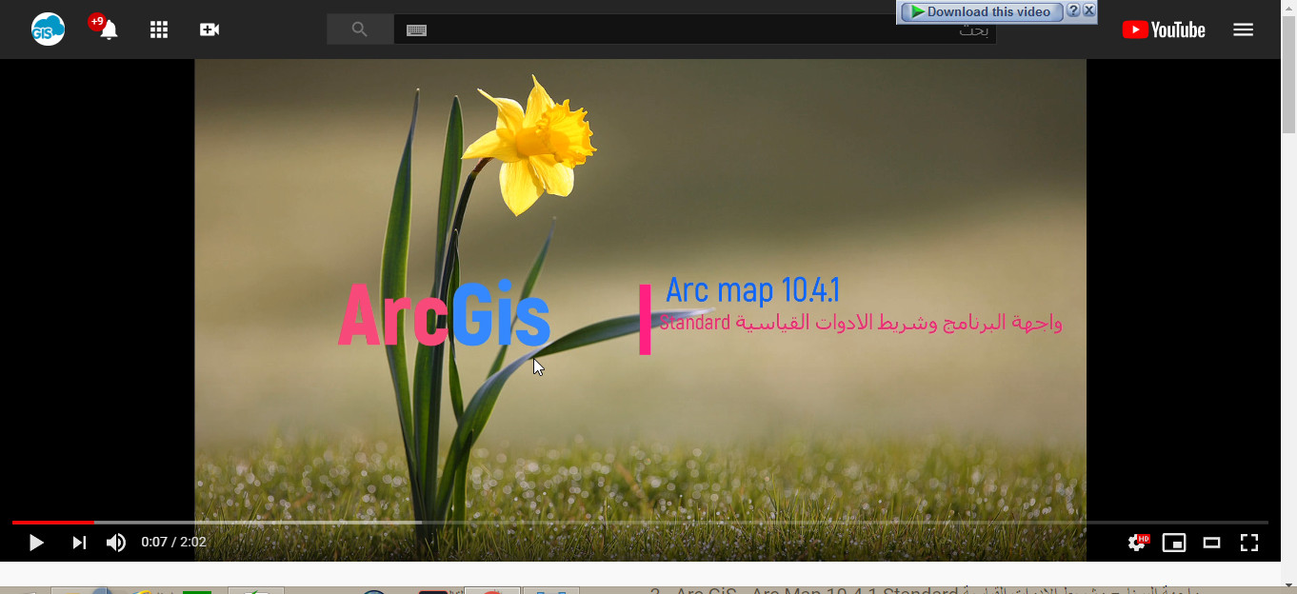This screenshot has width=1297, height=594.
Task: Switch to theater mode
Action: coord(1211,543)
